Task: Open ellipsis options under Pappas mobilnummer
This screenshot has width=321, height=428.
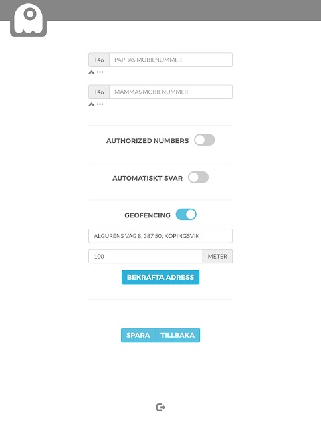Action: (x=100, y=72)
